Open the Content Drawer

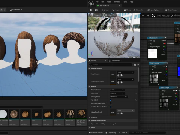coord(96,133)
